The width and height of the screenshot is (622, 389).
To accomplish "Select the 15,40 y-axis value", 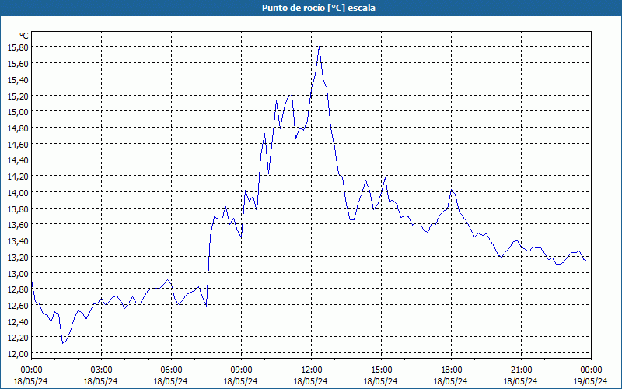I will tap(18, 80).
